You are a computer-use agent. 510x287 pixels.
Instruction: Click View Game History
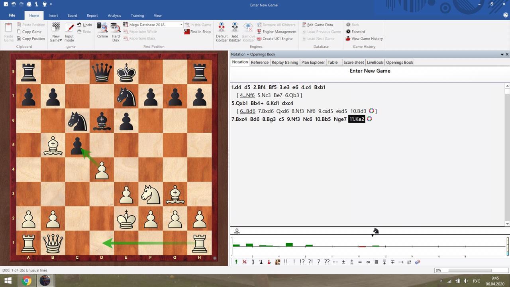coord(367,39)
